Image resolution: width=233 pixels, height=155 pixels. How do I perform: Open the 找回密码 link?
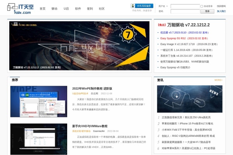(x=221, y=6)
